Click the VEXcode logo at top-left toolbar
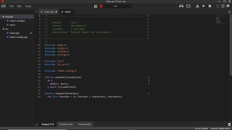The width and height of the screenshot is (232, 130). coord(3,6)
